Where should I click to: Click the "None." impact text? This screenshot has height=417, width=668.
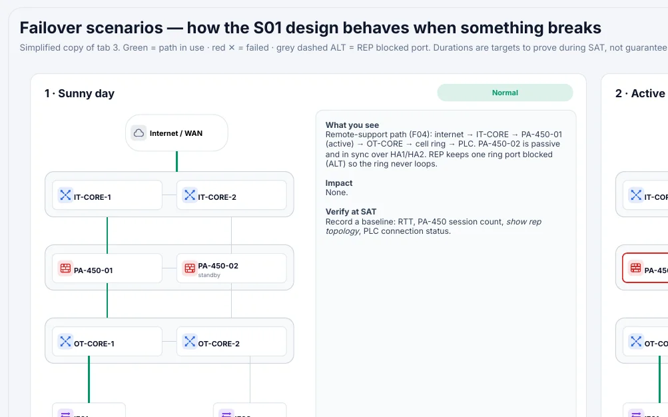336,193
